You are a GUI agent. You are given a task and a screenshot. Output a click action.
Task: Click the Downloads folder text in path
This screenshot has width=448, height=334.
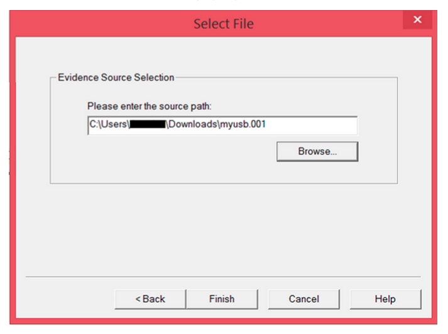[x=194, y=125]
